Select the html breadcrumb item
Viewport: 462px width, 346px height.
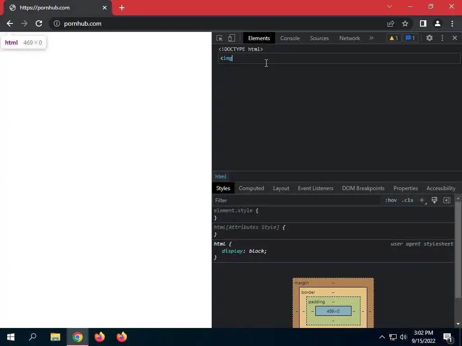tap(220, 177)
